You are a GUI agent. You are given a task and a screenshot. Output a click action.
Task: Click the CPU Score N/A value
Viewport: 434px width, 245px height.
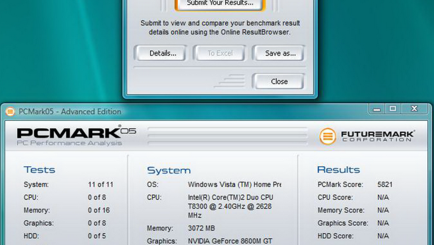pos(383,197)
